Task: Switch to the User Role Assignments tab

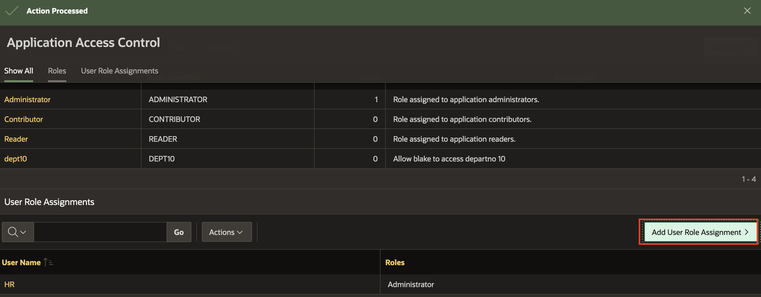Action: click(x=120, y=71)
